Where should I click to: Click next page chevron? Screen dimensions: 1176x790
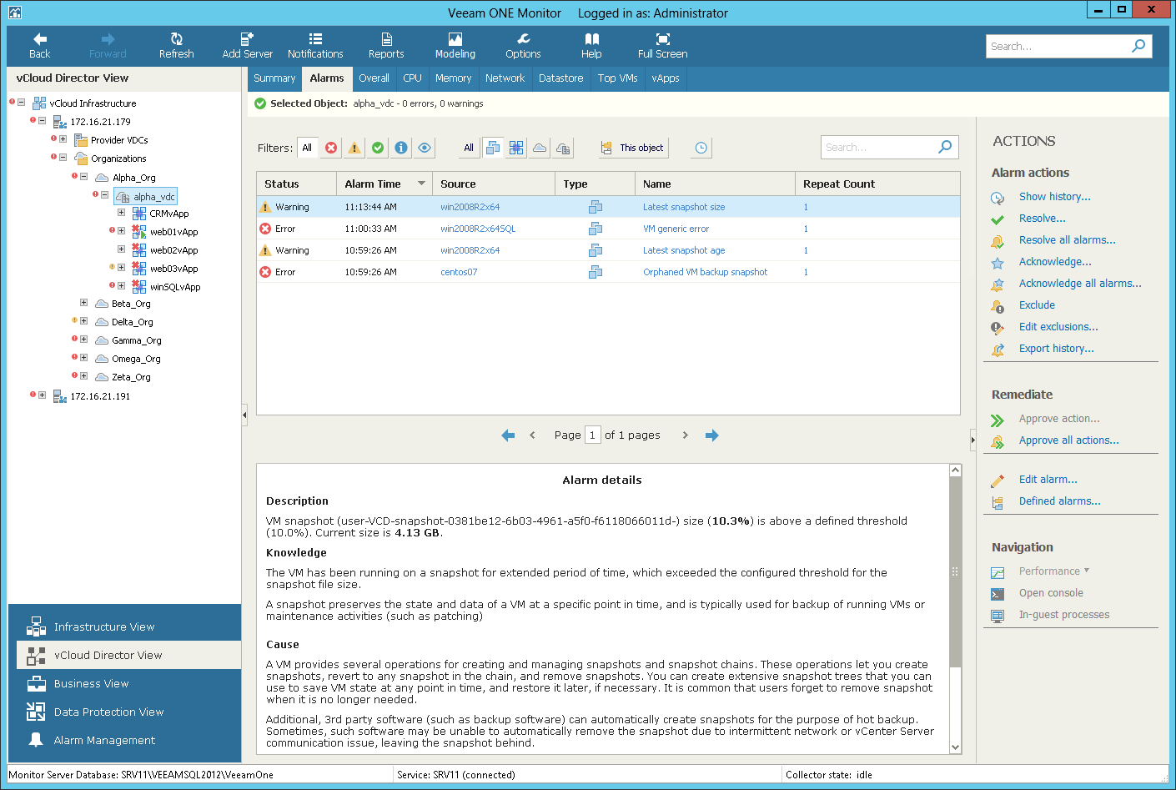tap(686, 435)
